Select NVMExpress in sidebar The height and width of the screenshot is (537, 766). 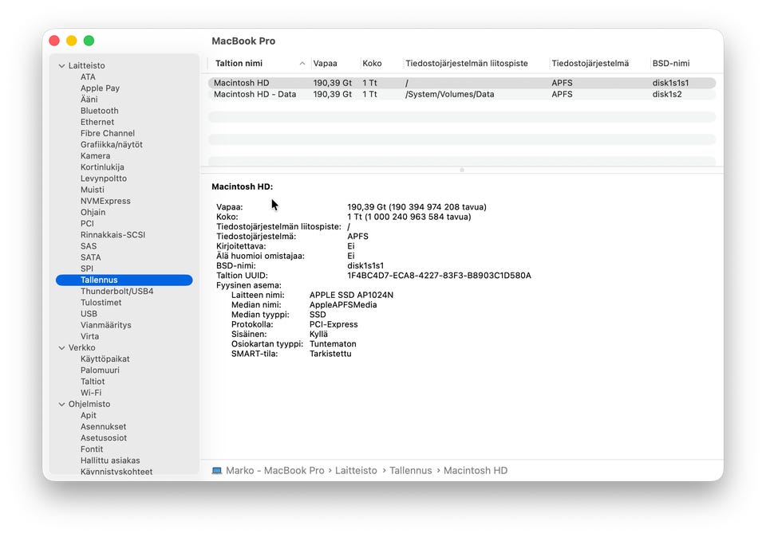click(105, 201)
